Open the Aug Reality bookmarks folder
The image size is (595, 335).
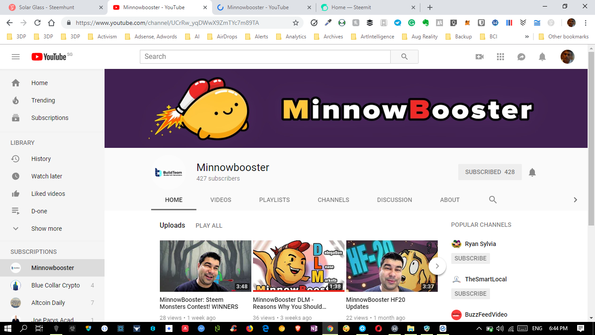(420, 37)
